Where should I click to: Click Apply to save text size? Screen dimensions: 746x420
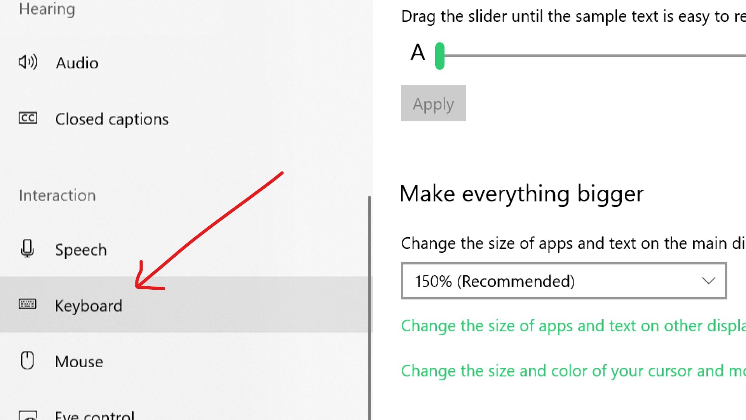(433, 103)
